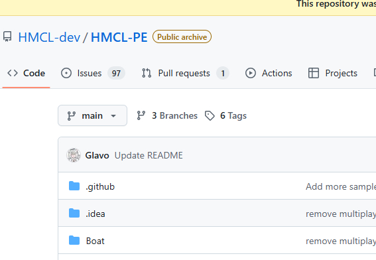Viewport: 376px width, 260px height.
Task: Open the Projects tab
Action: pos(333,73)
